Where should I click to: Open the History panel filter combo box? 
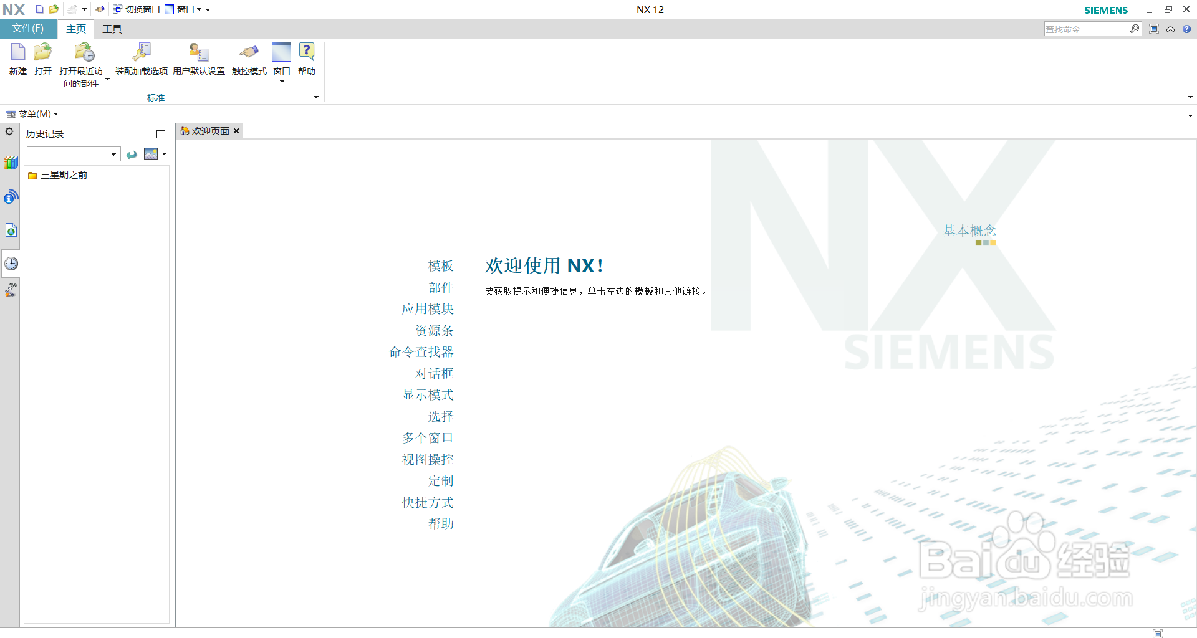point(73,154)
